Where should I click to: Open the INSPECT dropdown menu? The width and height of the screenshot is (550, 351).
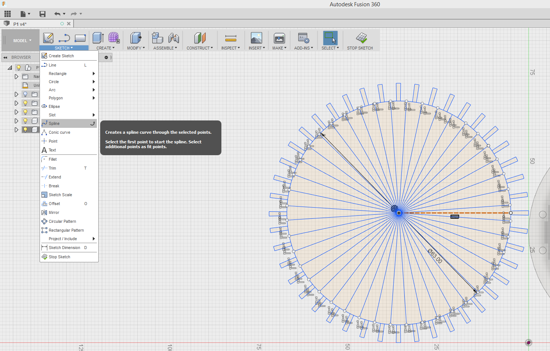click(x=231, y=48)
